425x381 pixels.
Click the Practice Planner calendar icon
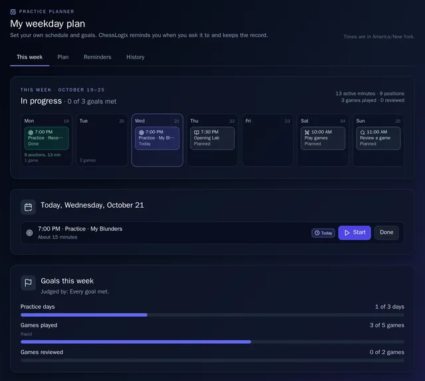tap(13, 12)
